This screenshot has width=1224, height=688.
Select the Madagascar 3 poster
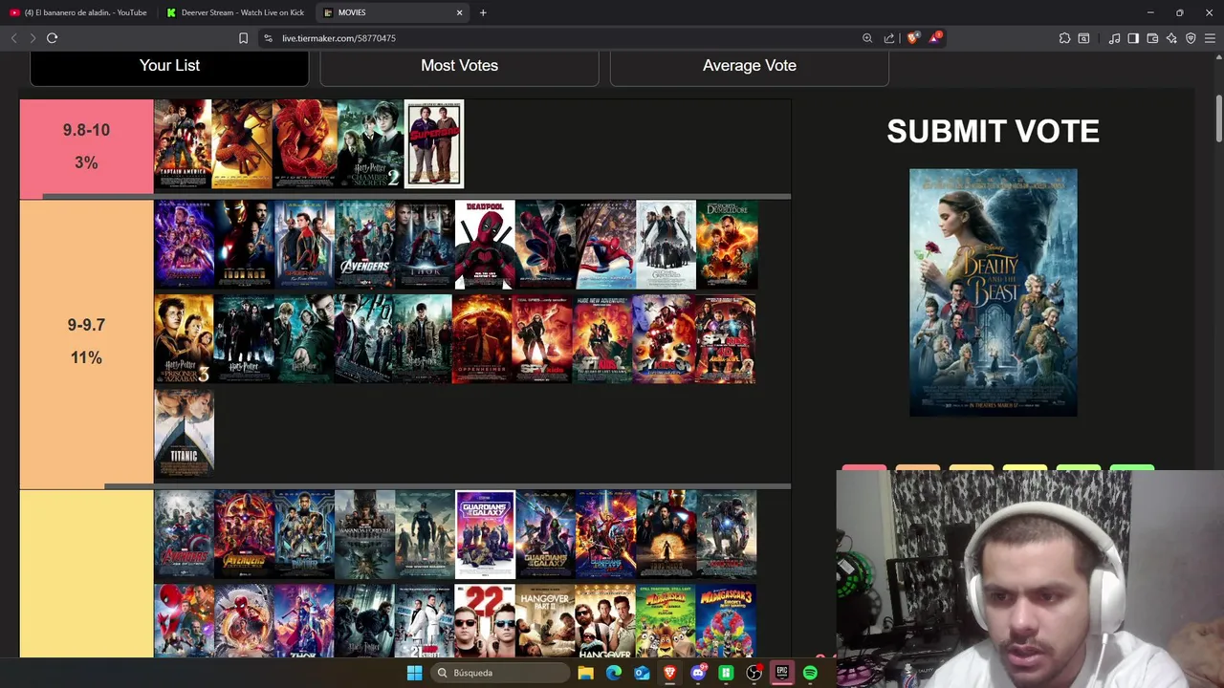tap(726, 621)
